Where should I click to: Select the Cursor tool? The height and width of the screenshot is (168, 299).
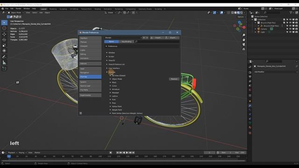4,28
